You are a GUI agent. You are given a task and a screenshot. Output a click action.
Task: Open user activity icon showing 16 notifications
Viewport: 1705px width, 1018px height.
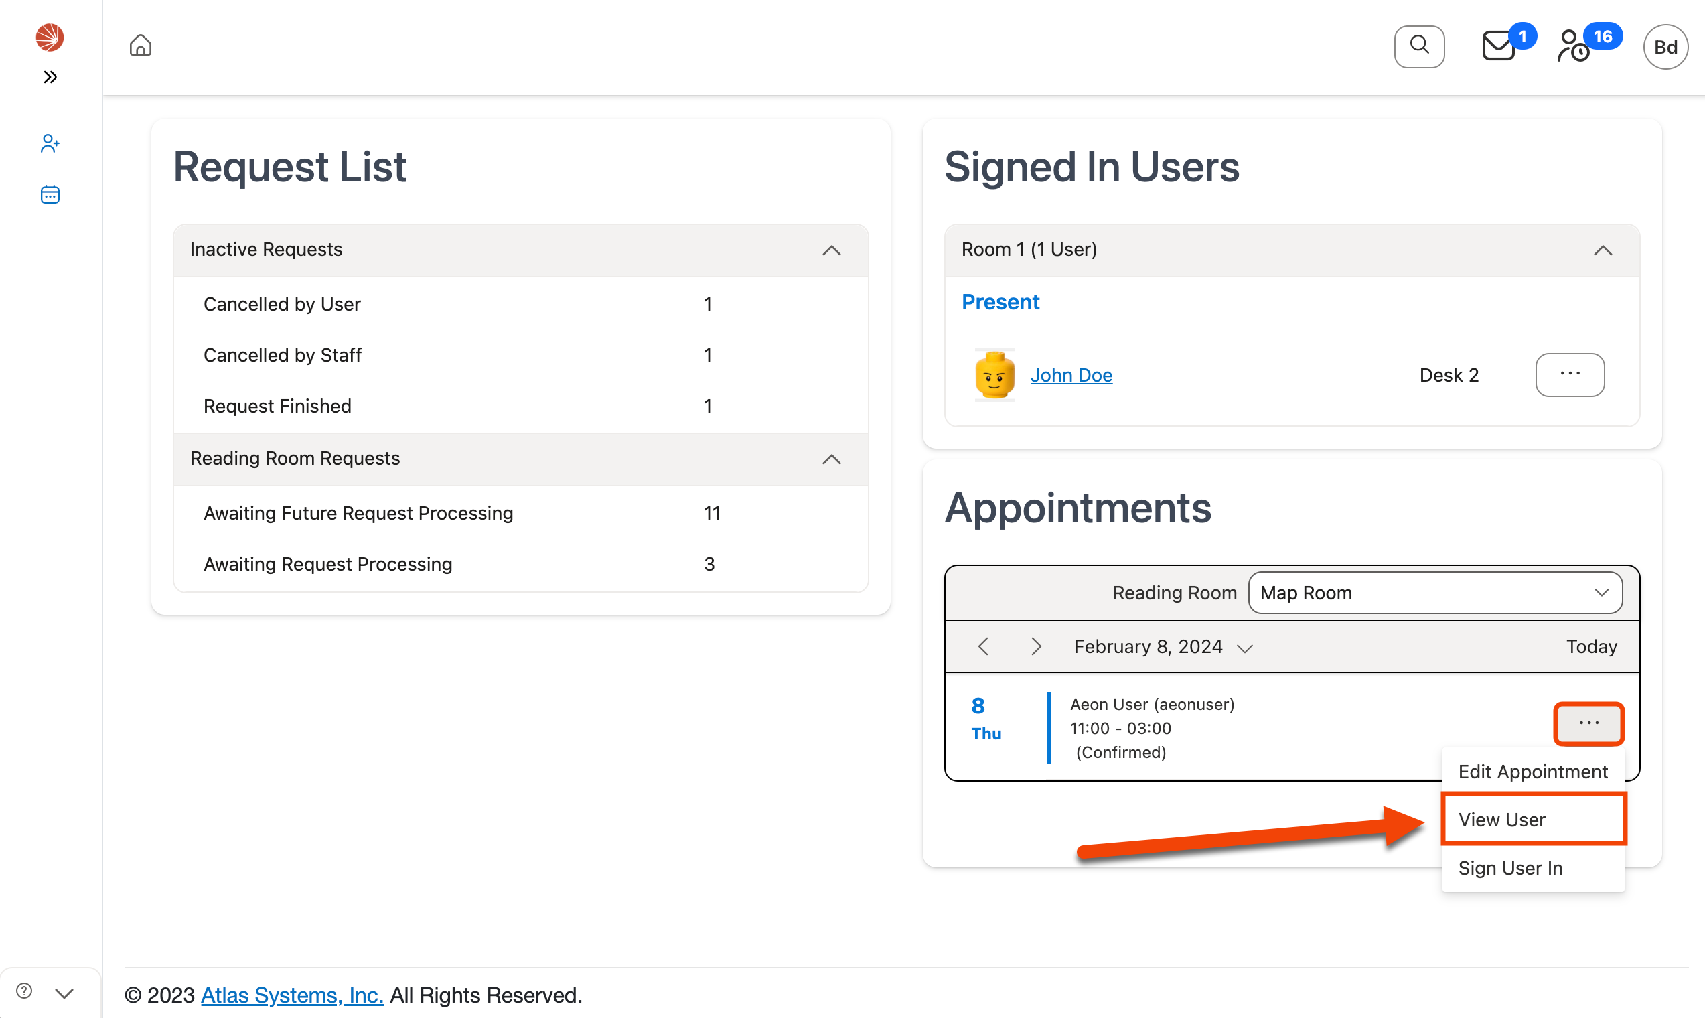point(1572,46)
